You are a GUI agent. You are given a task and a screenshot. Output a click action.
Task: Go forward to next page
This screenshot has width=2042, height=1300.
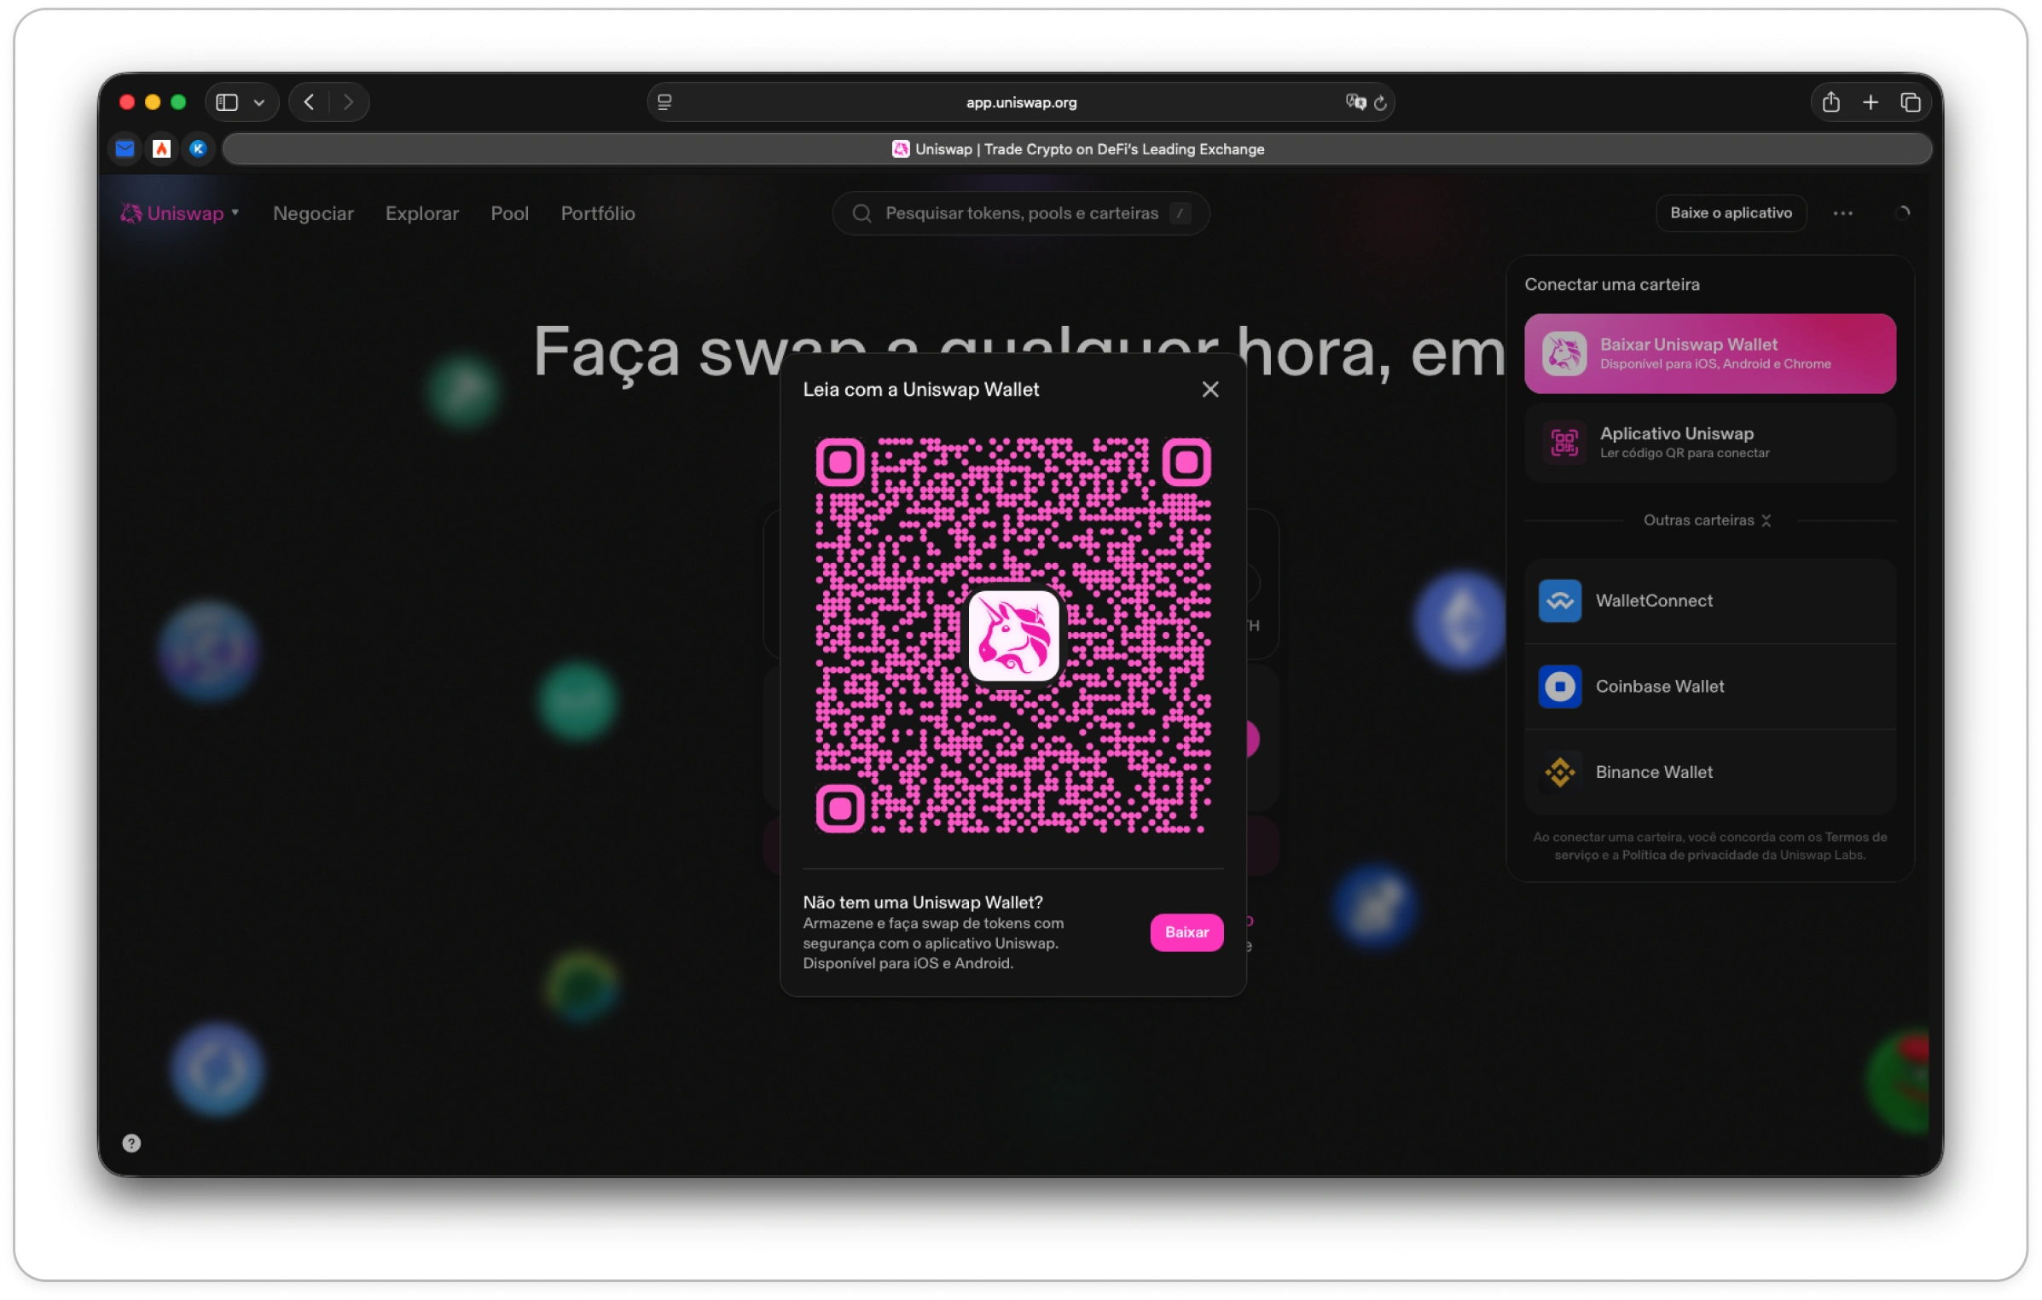(348, 102)
